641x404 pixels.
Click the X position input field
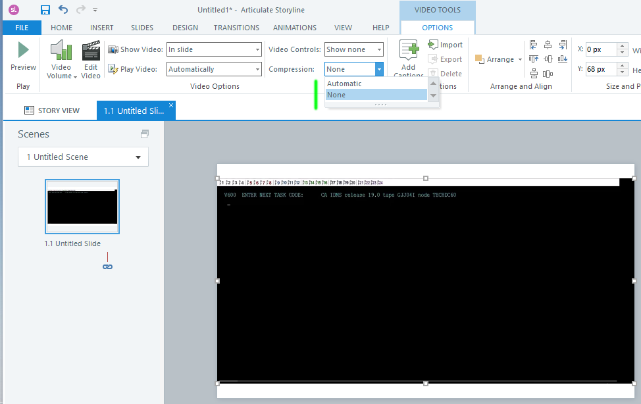click(600, 49)
